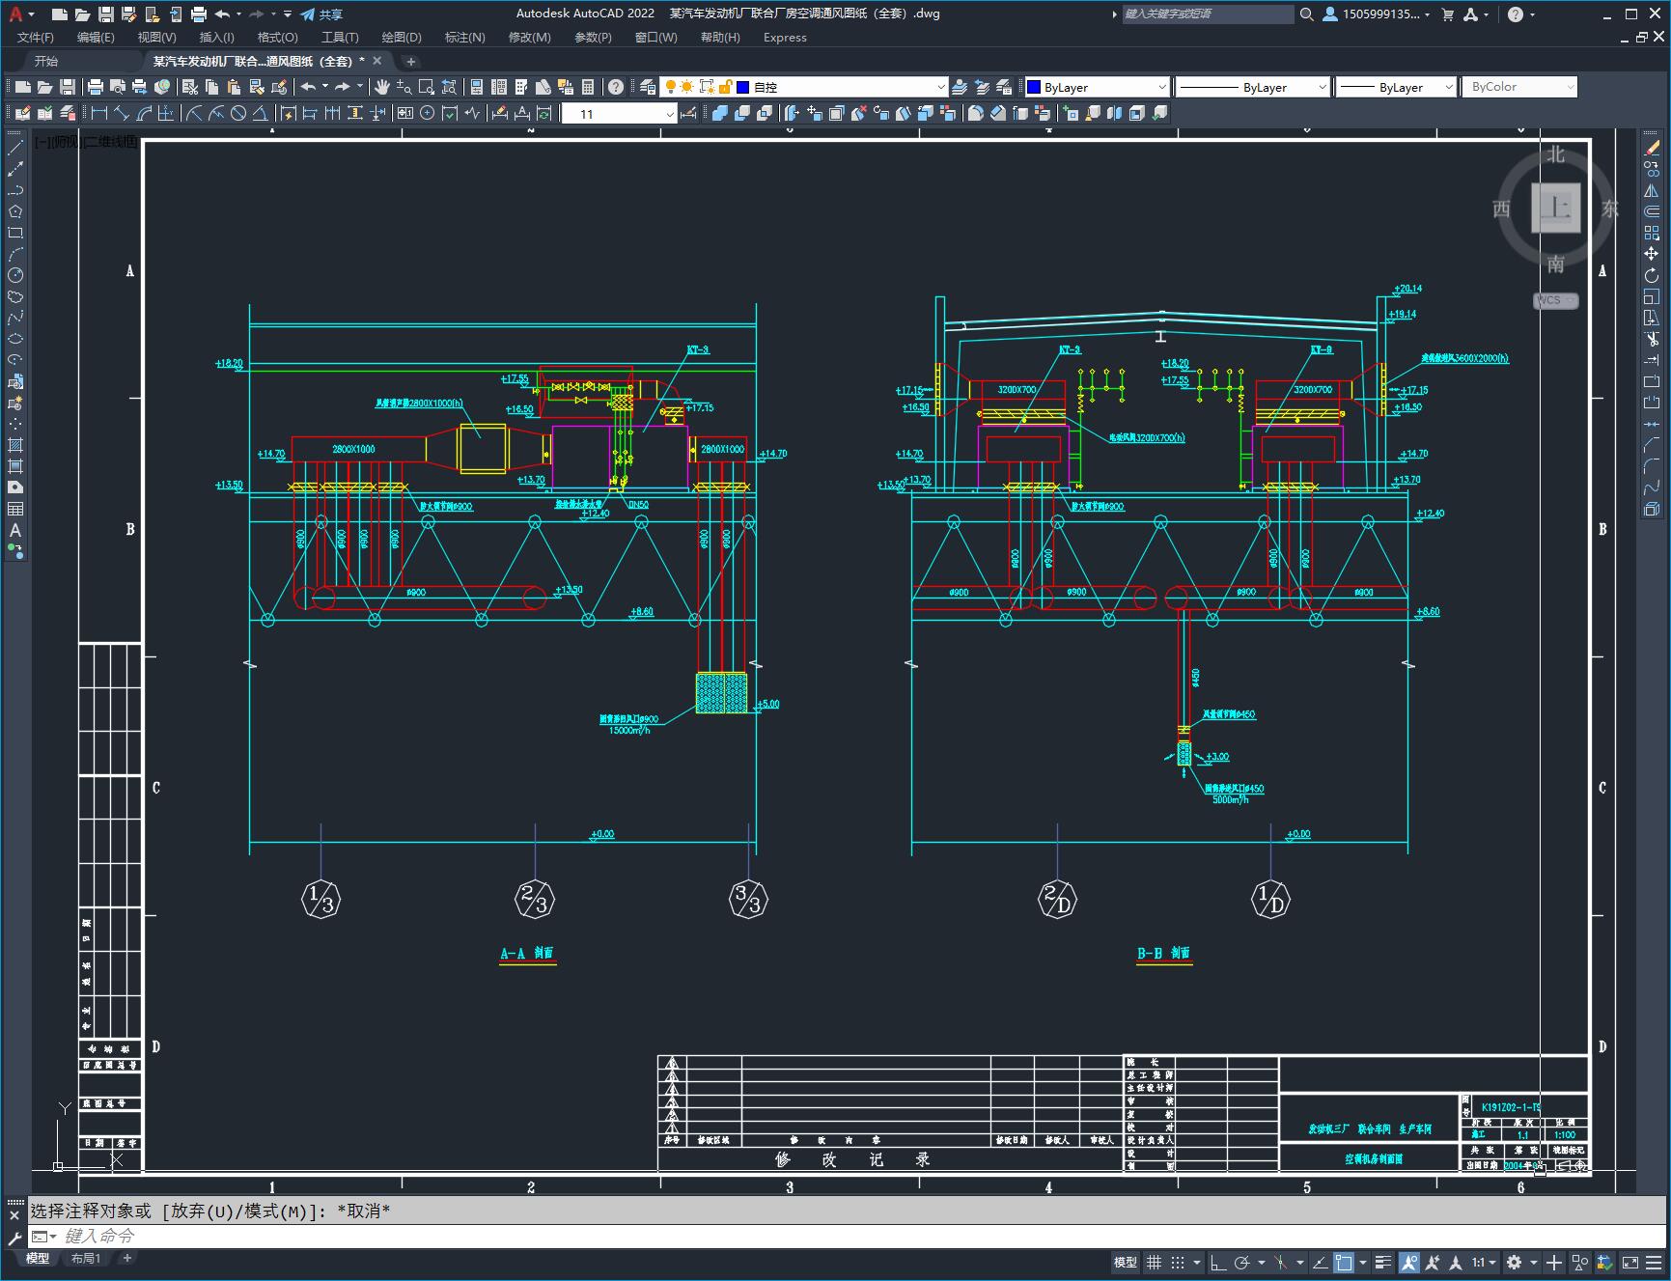Open the 标注(N) menu

pos(464,37)
